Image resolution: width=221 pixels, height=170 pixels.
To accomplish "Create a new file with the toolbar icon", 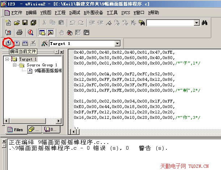I will [8, 22].
